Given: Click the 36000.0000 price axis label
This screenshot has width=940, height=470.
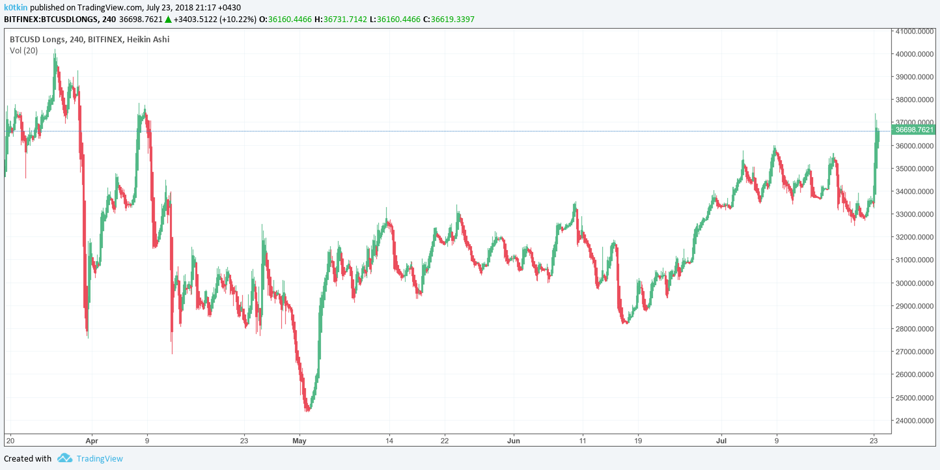Looking at the screenshot, I should 915,146.
